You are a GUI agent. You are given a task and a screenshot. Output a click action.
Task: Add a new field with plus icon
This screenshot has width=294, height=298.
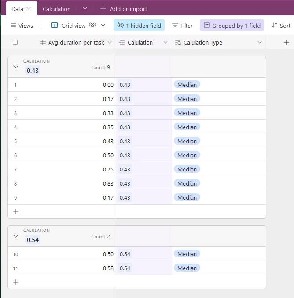point(287,42)
